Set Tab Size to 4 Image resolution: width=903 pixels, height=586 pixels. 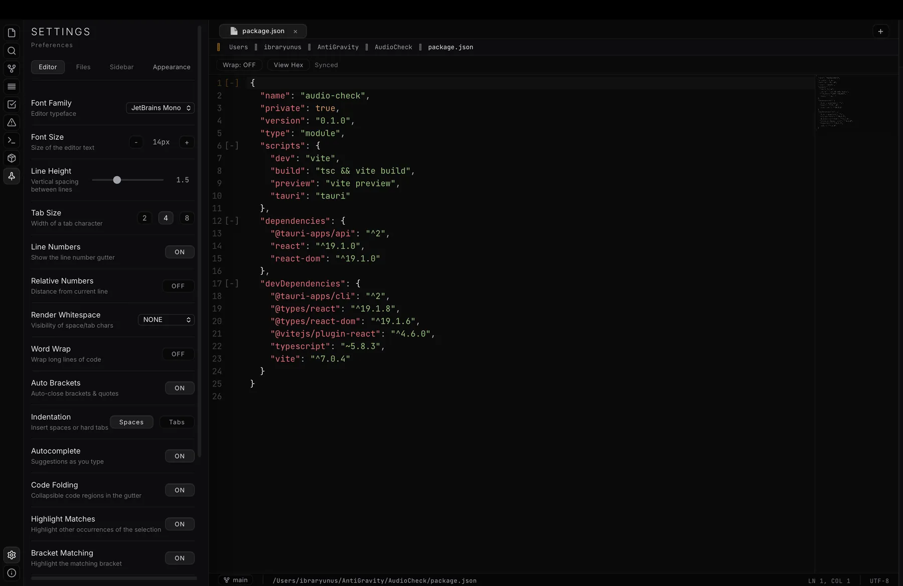coord(166,218)
